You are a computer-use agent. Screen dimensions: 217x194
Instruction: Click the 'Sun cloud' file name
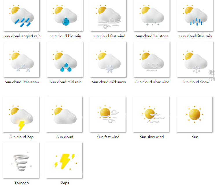pyautogui.click(x=65, y=137)
